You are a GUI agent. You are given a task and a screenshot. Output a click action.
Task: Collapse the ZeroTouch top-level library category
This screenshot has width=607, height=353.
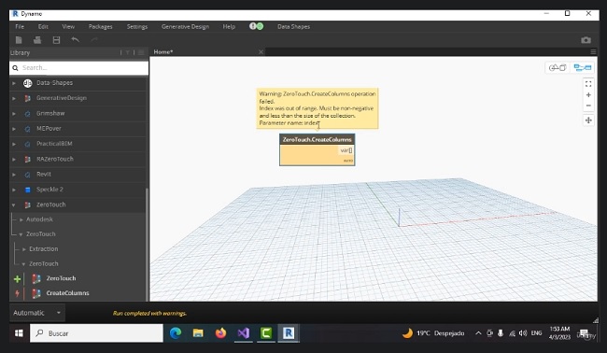[x=14, y=205]
